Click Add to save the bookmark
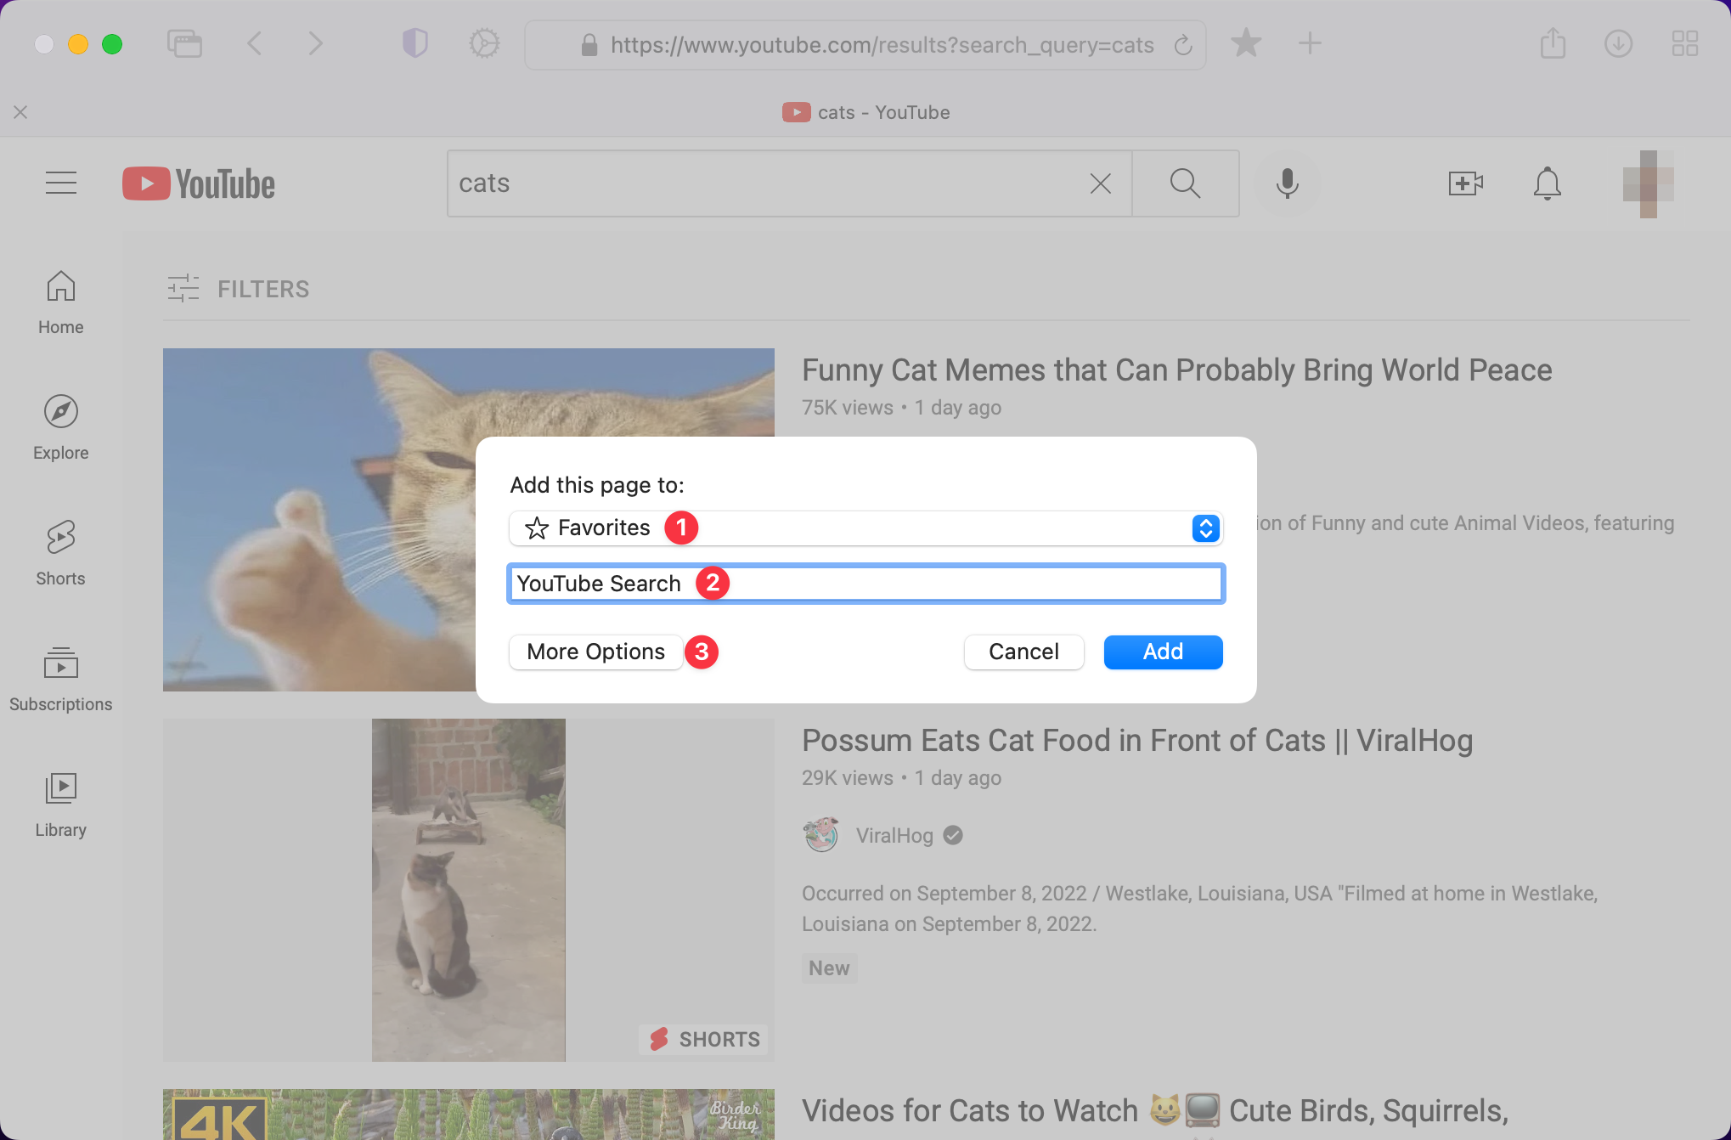The height and width of the screenshot is (1140, 1731). [x=1162, y=652]
